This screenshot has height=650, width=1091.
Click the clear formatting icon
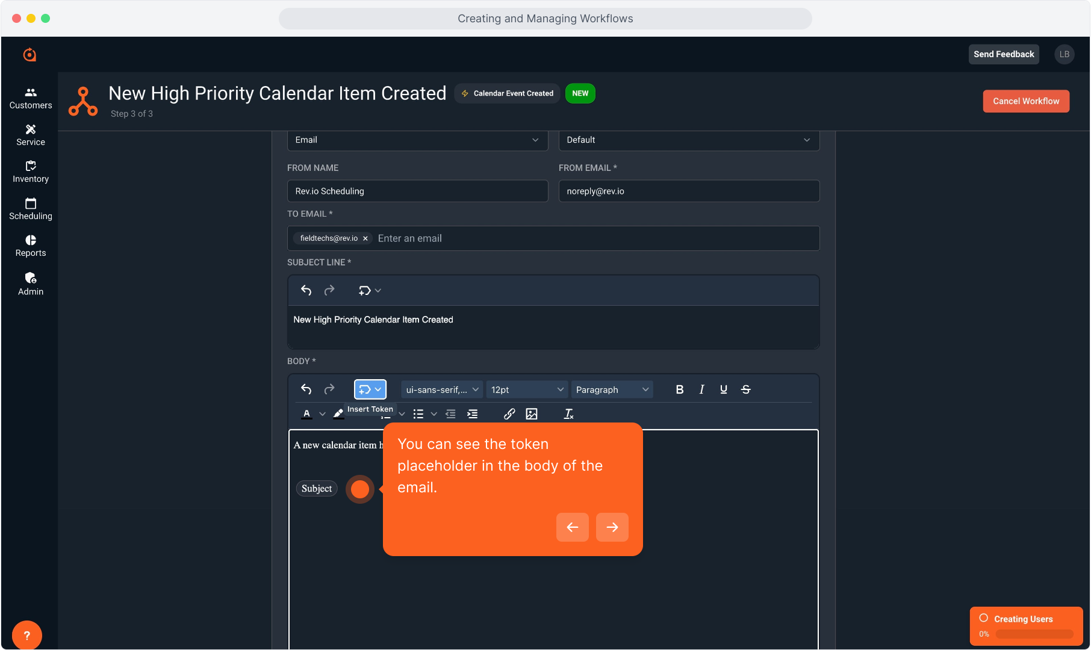pyautogui.click(x=568, y=414)
